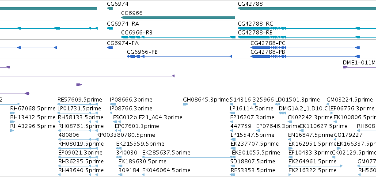Select EST label 325966
376x177 pixels.
[263, 100]
